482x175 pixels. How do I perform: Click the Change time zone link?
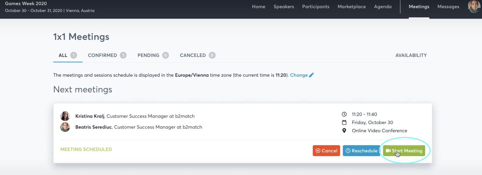click(x=299, y=75)
